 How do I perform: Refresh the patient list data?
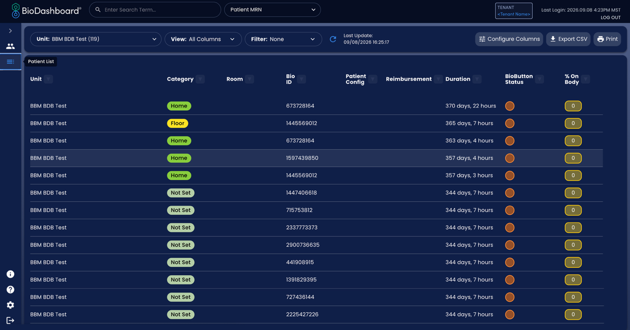click(x=333, y=39)
